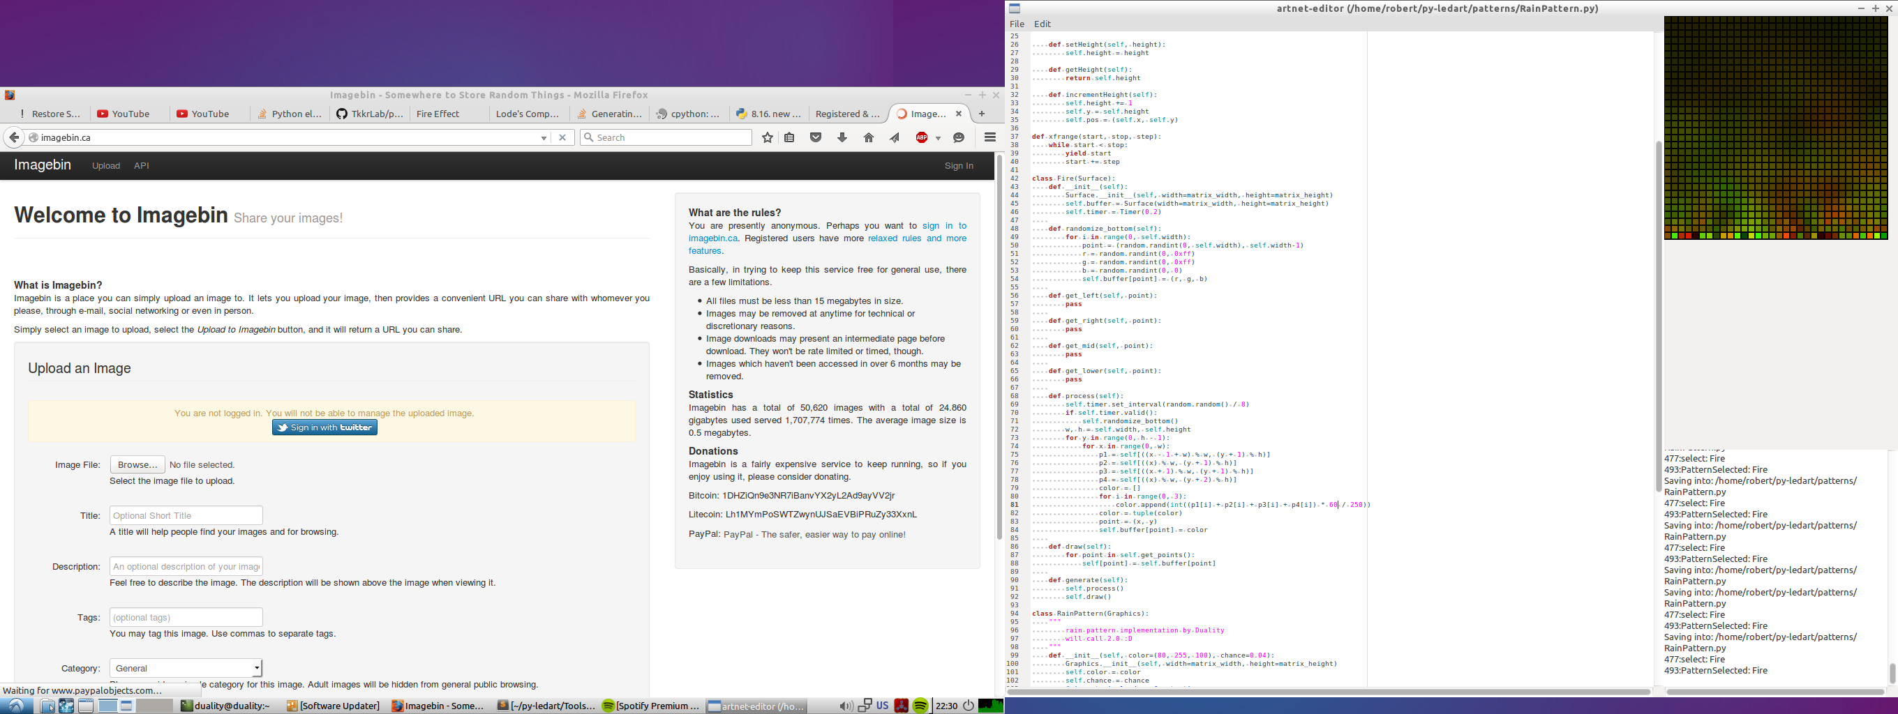The width and height of the screenshot is (1898, 714).
Task: Follow 'sign in to imagebin.ca' link
Action: coord(828,232)
